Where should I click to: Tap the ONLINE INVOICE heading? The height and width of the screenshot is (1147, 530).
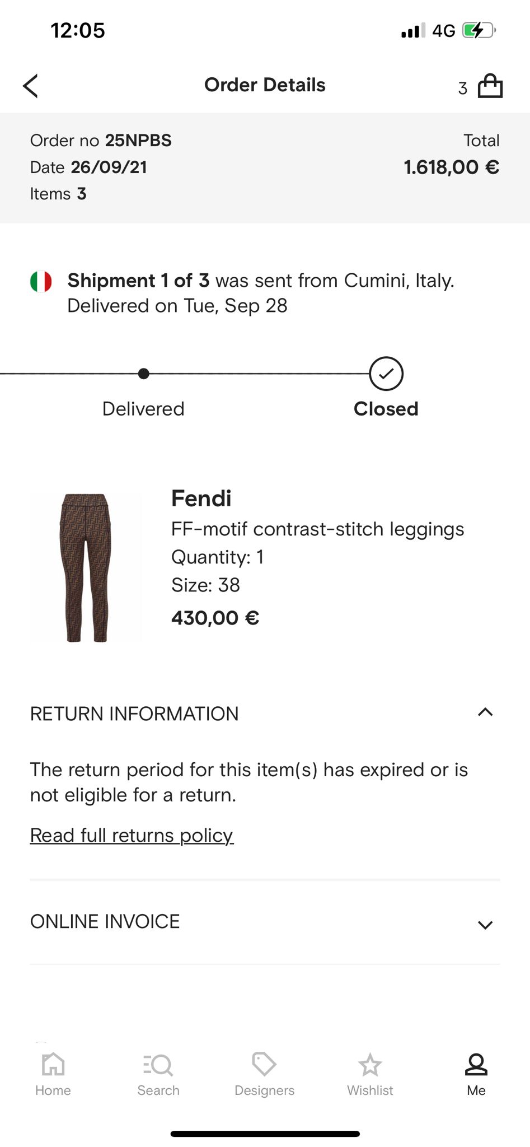point(105,922)
